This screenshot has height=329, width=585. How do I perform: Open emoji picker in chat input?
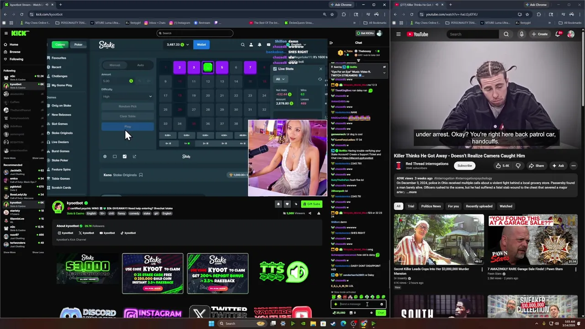[x=382, y=304]
